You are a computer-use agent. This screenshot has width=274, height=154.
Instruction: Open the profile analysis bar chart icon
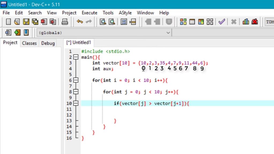pyautogui.click(x=246, y=22)
